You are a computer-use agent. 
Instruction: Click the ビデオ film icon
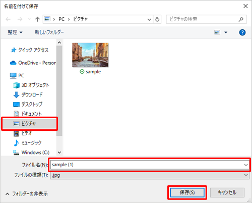click(x=16, y=133)
